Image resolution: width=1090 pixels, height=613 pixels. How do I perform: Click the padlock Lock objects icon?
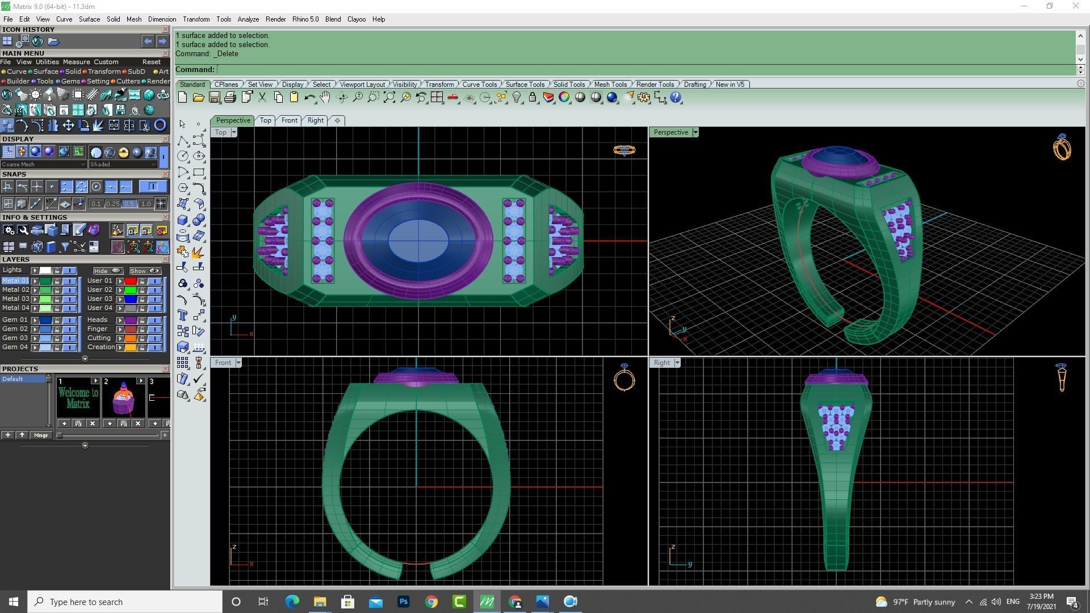533,98
